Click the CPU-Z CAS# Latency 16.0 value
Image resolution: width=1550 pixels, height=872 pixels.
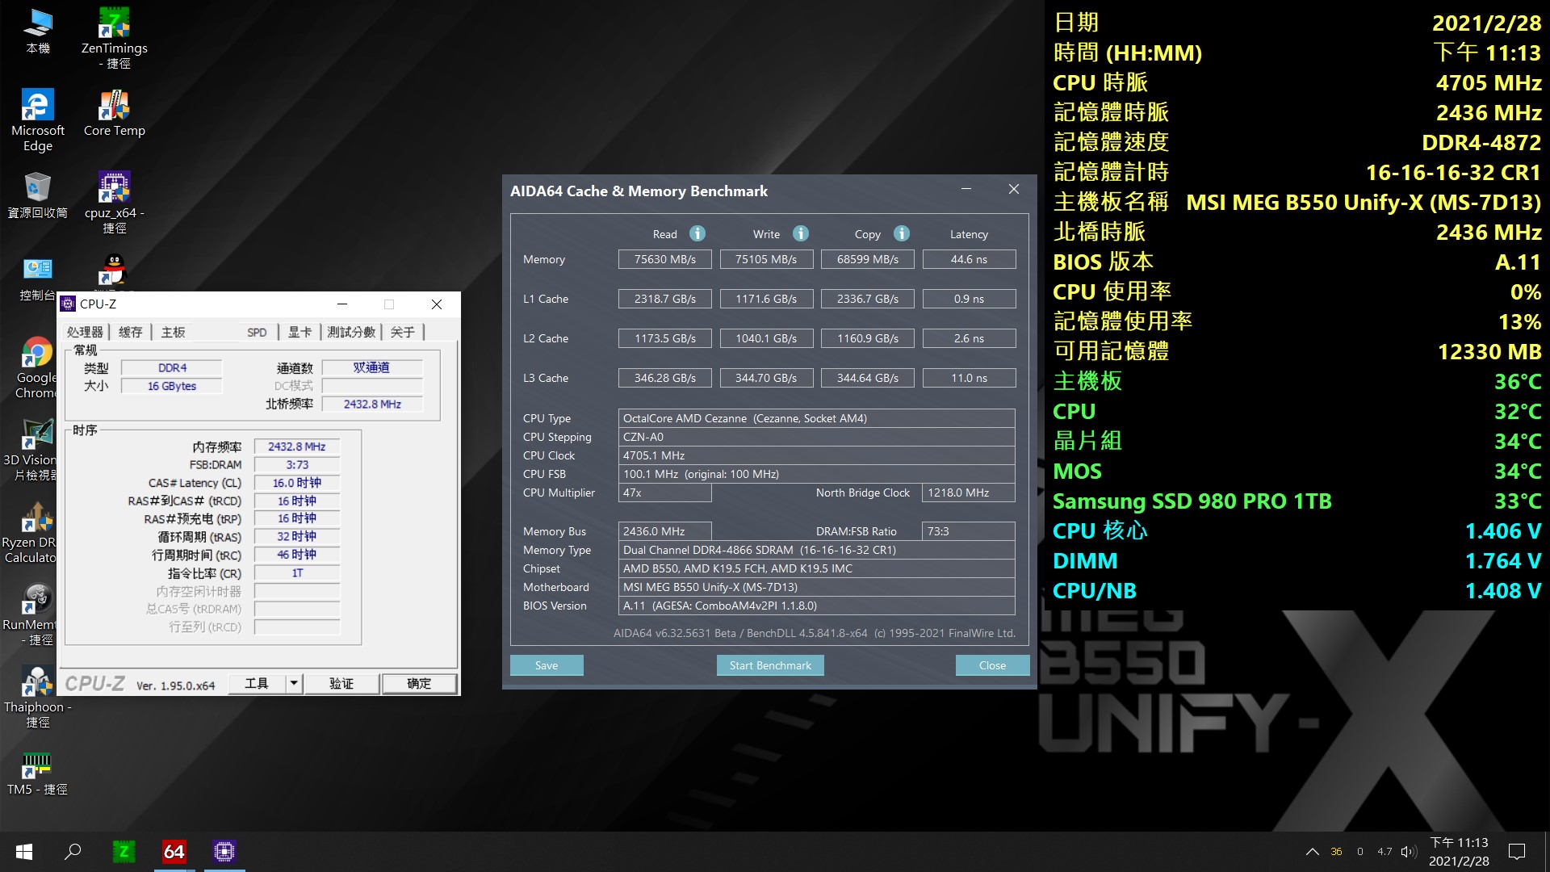pos(296,483)
